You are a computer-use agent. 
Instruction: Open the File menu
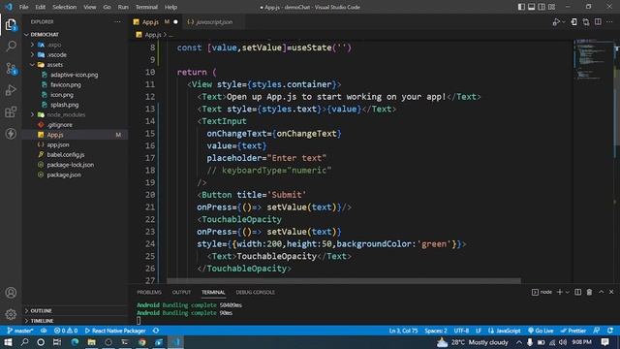[x=23, y=7]
